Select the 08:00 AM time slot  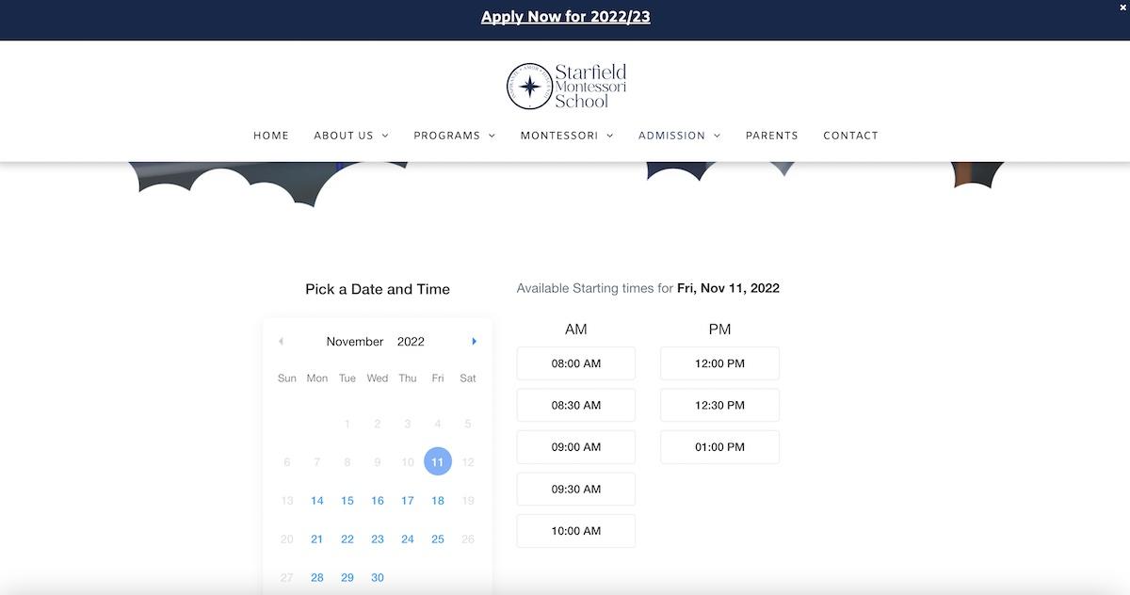[575, 363]
